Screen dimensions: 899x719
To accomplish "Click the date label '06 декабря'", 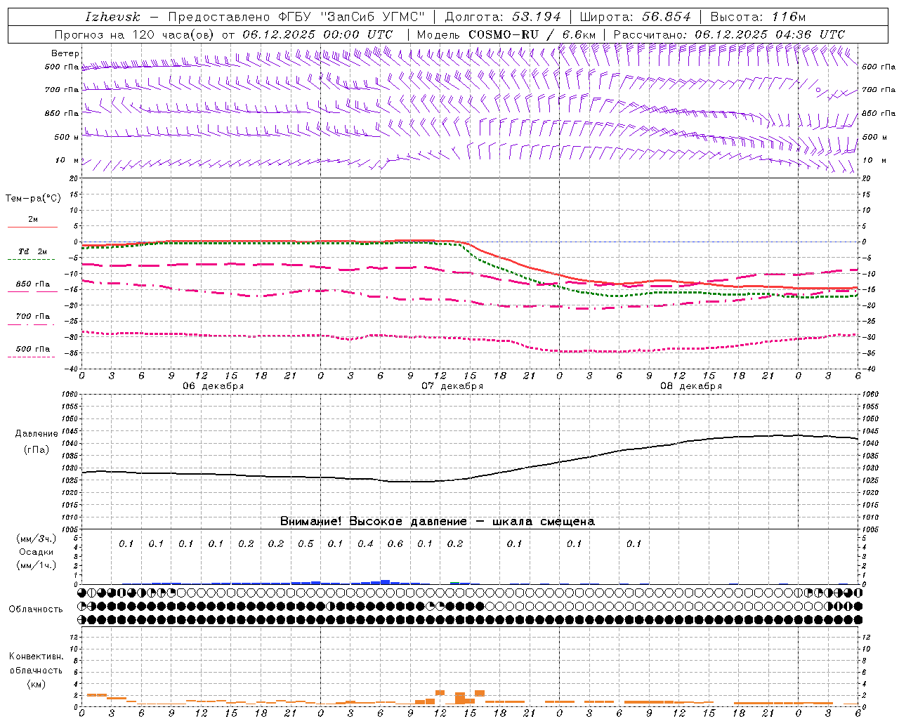I will pos(214,386).
